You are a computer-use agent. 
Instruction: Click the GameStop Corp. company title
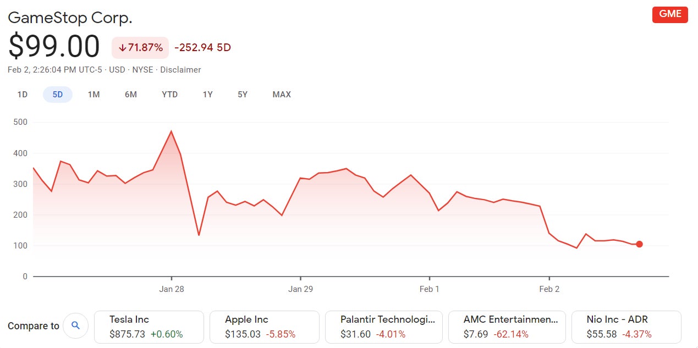pos(70,18)
